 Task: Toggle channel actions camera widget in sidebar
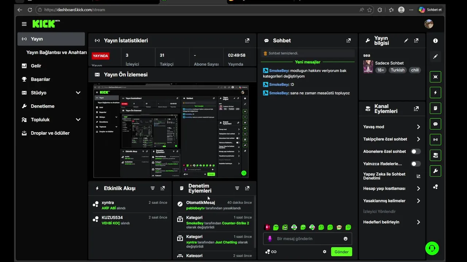point(435,155)
